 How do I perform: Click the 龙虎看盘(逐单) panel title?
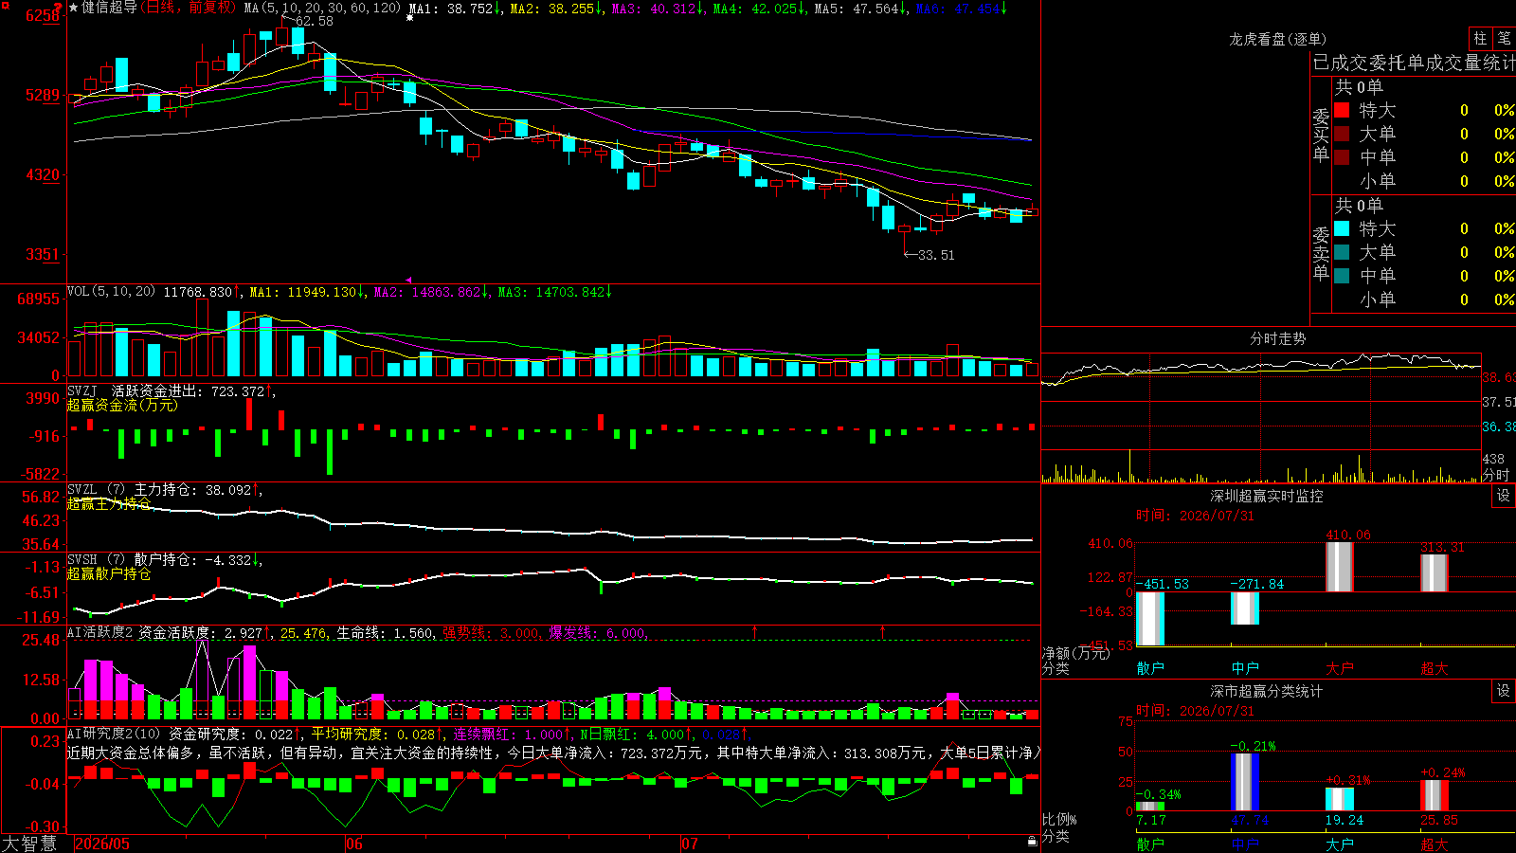(1277, 39)
